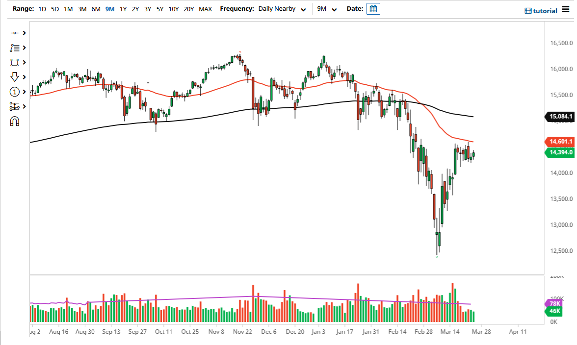Expand the trendline tool submenu chevron
The height and width of the screenshot is (345, 577).
click(23, 33)
